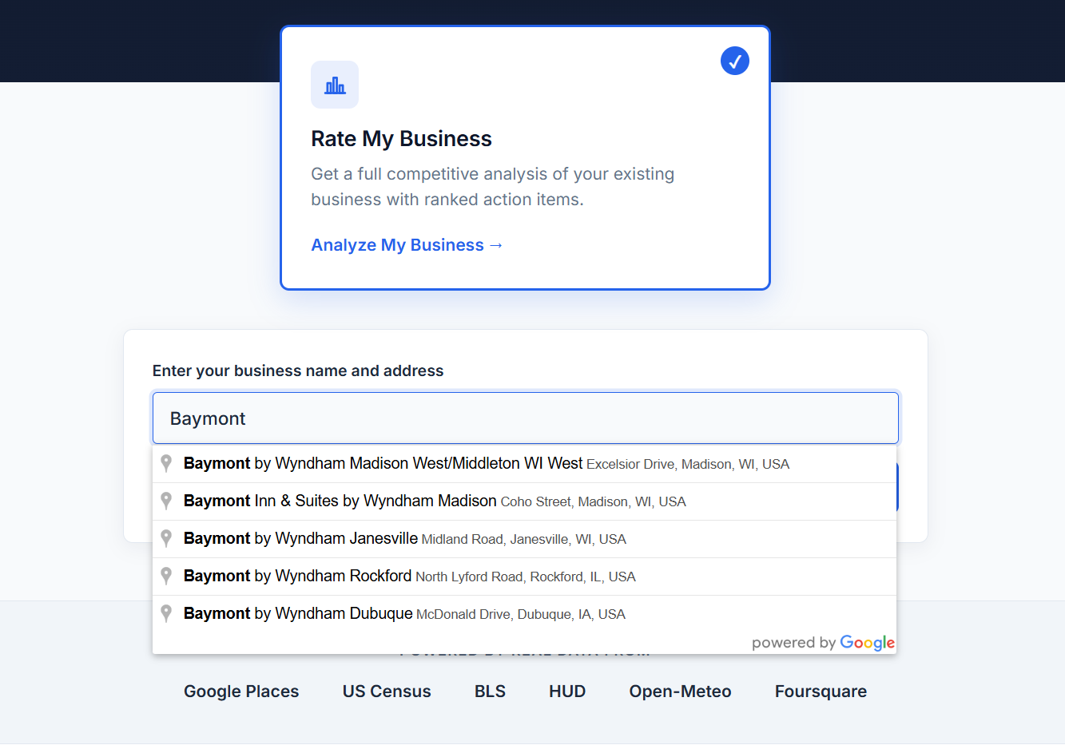Select Baymont Inn & Suites Madison suggestion

pyautogui.click(x=524, y=501)
